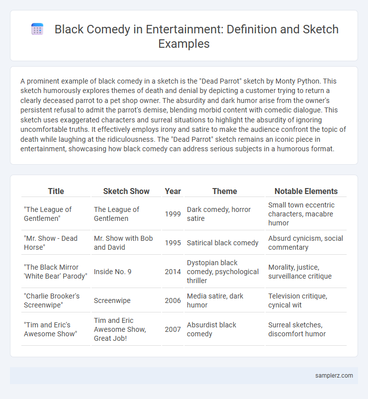
Task: Click the 'Inside No. 9' cell
Action: [x=126, y=272]
